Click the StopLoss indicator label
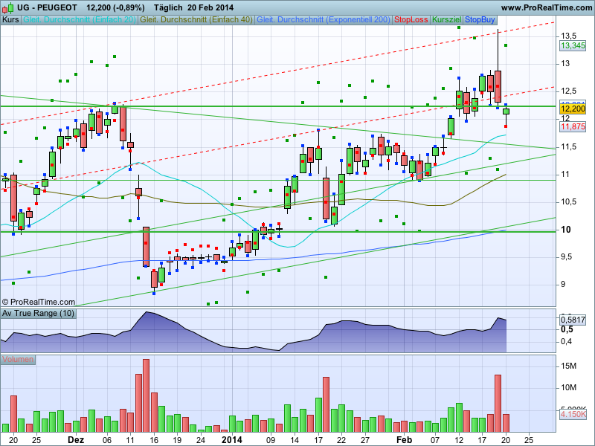The height and width of the screenshot is (446, 595). 411,20
